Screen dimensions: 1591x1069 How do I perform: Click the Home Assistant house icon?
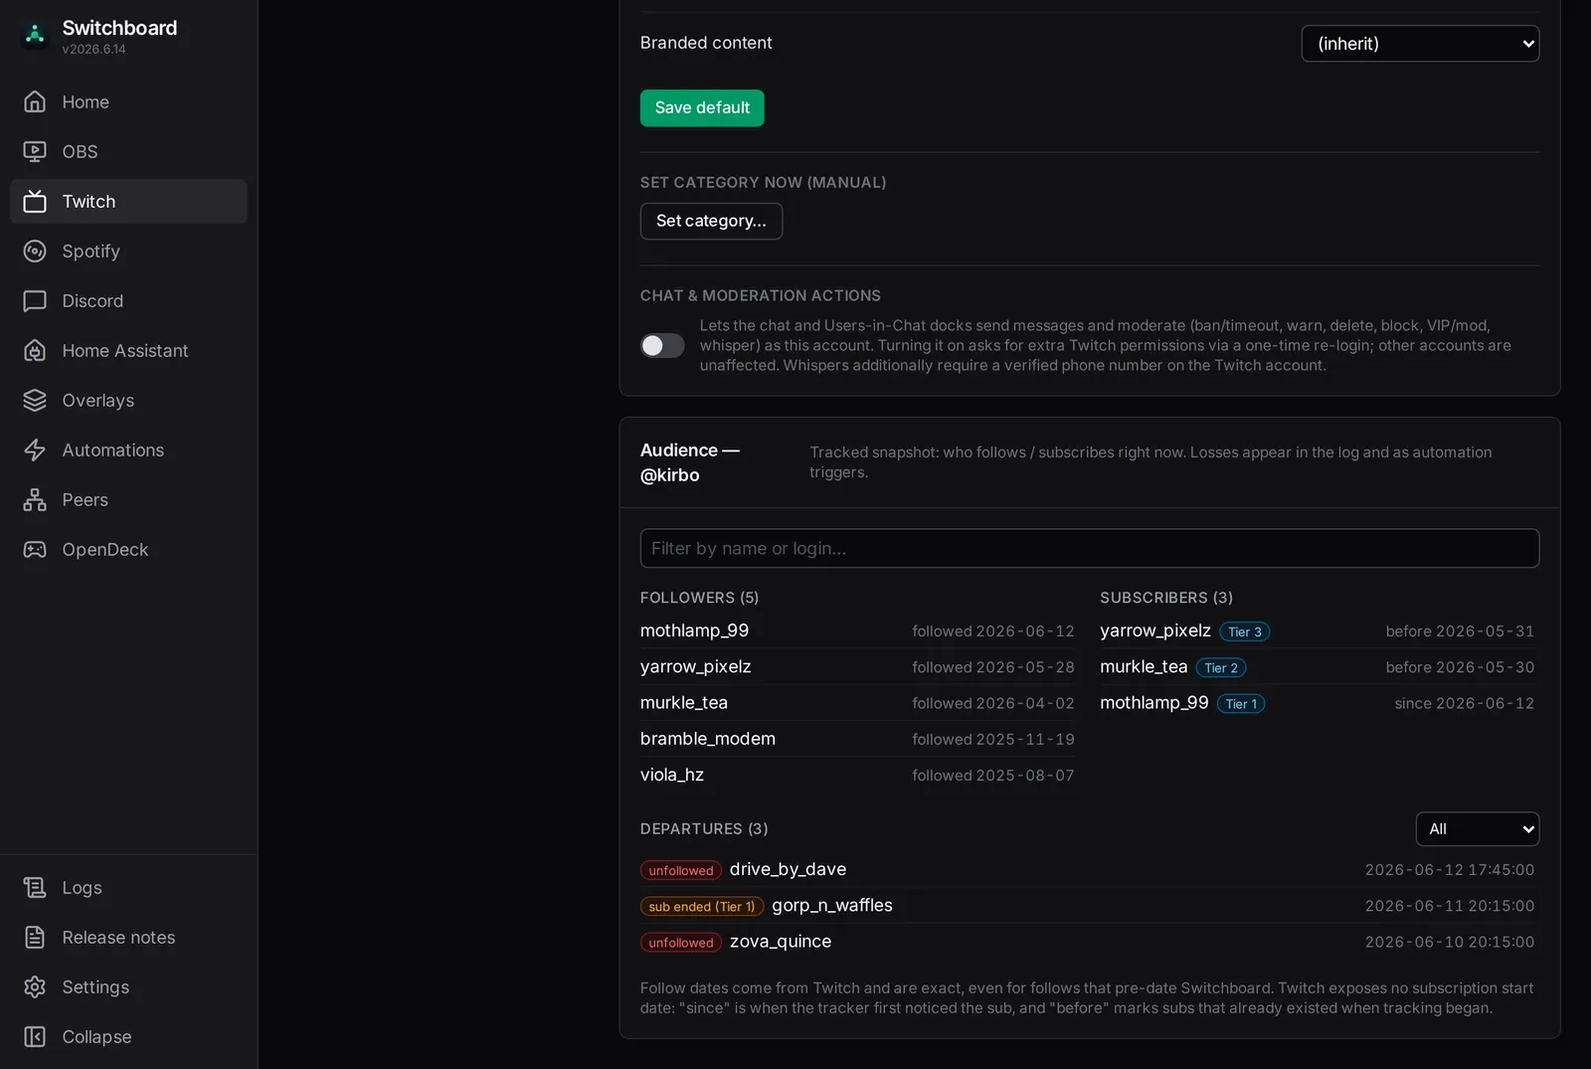[x=35, y=350]
